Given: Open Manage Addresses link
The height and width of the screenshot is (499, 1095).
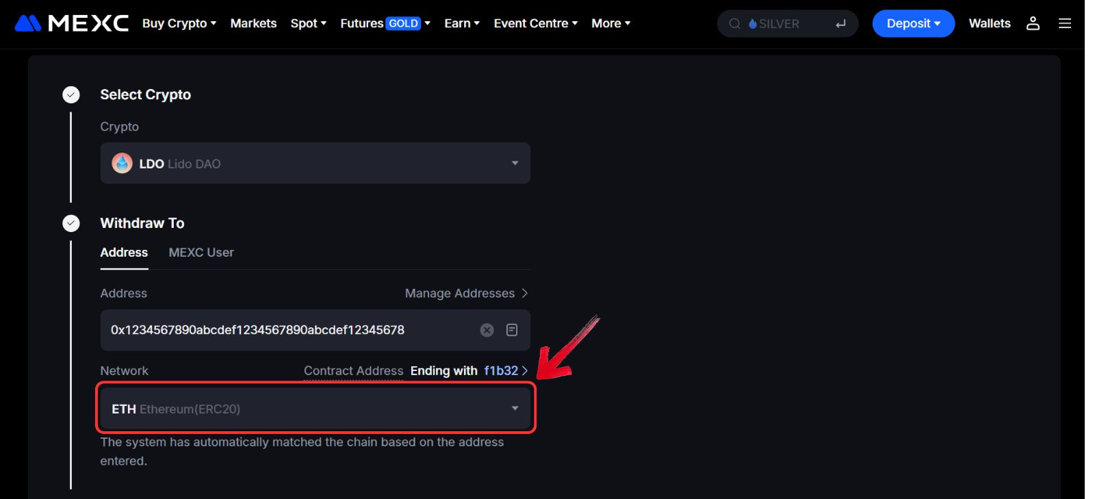Looking at the screenshot, I should pos(465,293).
